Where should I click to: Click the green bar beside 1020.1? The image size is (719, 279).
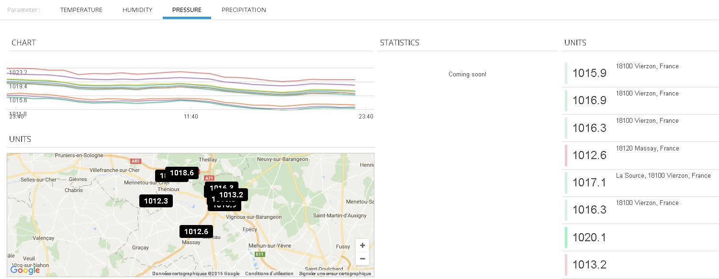tap(566, 237)
